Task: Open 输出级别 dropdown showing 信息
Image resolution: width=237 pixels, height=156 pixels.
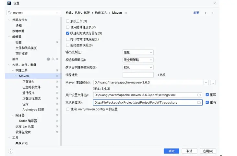Action: pos(138,52)
